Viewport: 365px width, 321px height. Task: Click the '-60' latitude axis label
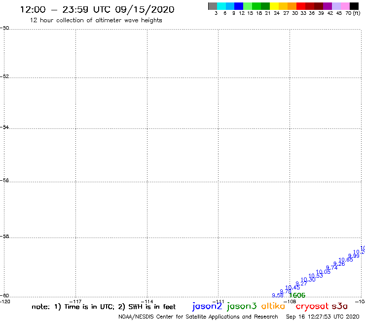[4, 296]
